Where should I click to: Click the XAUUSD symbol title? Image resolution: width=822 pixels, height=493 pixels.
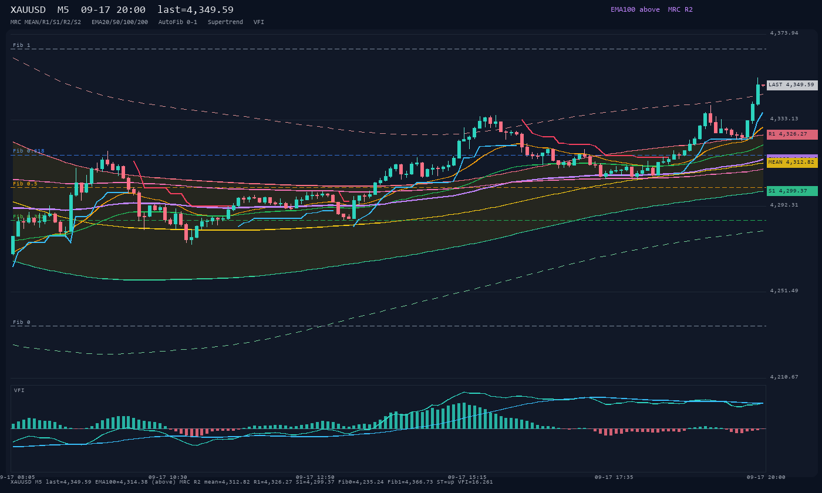click(28, 10)
